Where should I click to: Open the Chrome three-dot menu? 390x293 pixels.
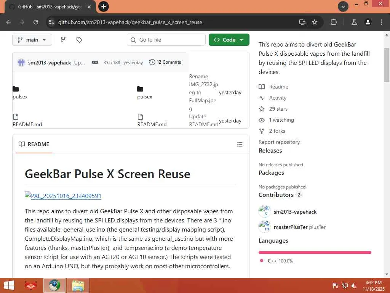[381, 22]
